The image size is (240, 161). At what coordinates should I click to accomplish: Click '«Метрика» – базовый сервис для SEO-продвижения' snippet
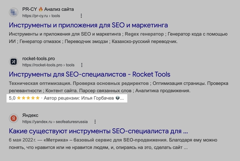coord(105,140)
